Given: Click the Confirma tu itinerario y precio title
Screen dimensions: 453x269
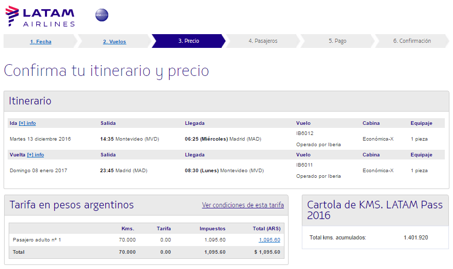Looking at the screenshot, I should (107, 71).
